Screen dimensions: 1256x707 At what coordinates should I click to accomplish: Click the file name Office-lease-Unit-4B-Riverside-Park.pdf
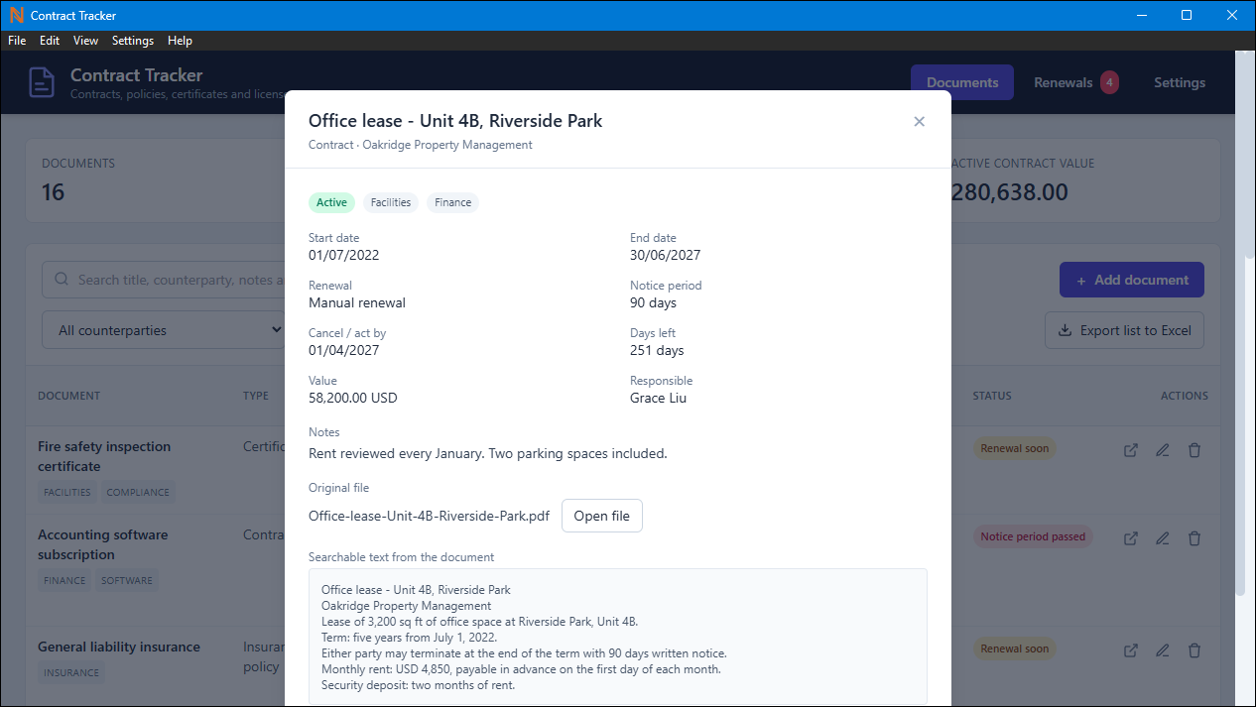click(429, 516)
